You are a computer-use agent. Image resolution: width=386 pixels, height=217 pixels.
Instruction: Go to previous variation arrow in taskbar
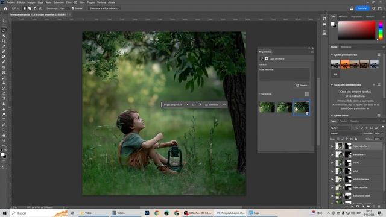pos(188,105)
